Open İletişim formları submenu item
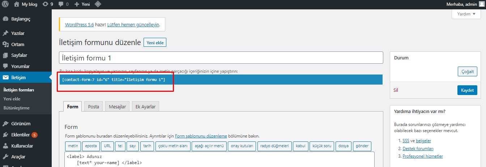This screenshot has width=486, height=167. [18, 90]
